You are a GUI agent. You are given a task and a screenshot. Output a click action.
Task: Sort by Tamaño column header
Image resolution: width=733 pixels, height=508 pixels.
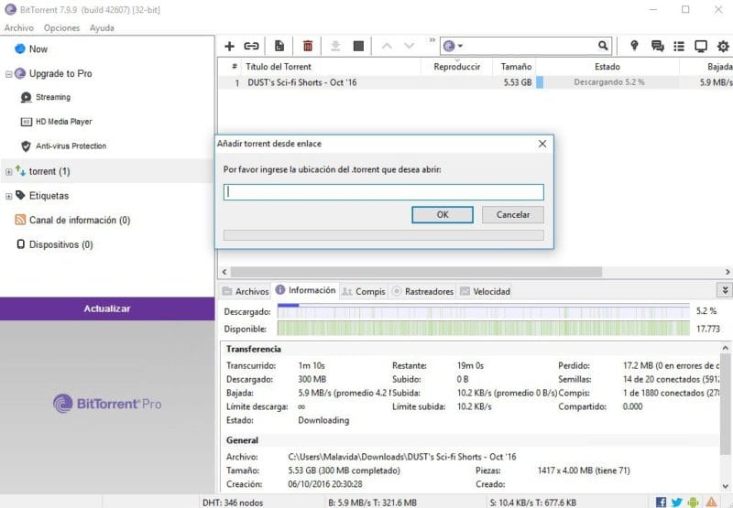coord(516,67)
